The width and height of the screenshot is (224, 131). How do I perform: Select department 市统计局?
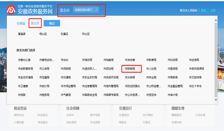[x=44, y=86]
